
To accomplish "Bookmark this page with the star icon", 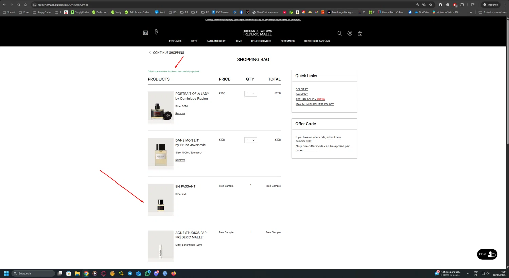I will coord(431,5).
